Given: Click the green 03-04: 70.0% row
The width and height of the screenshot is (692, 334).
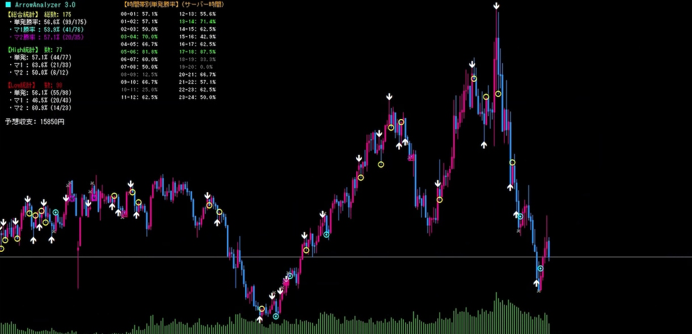Looking at the screenshot, I should [x=140, y=36].
